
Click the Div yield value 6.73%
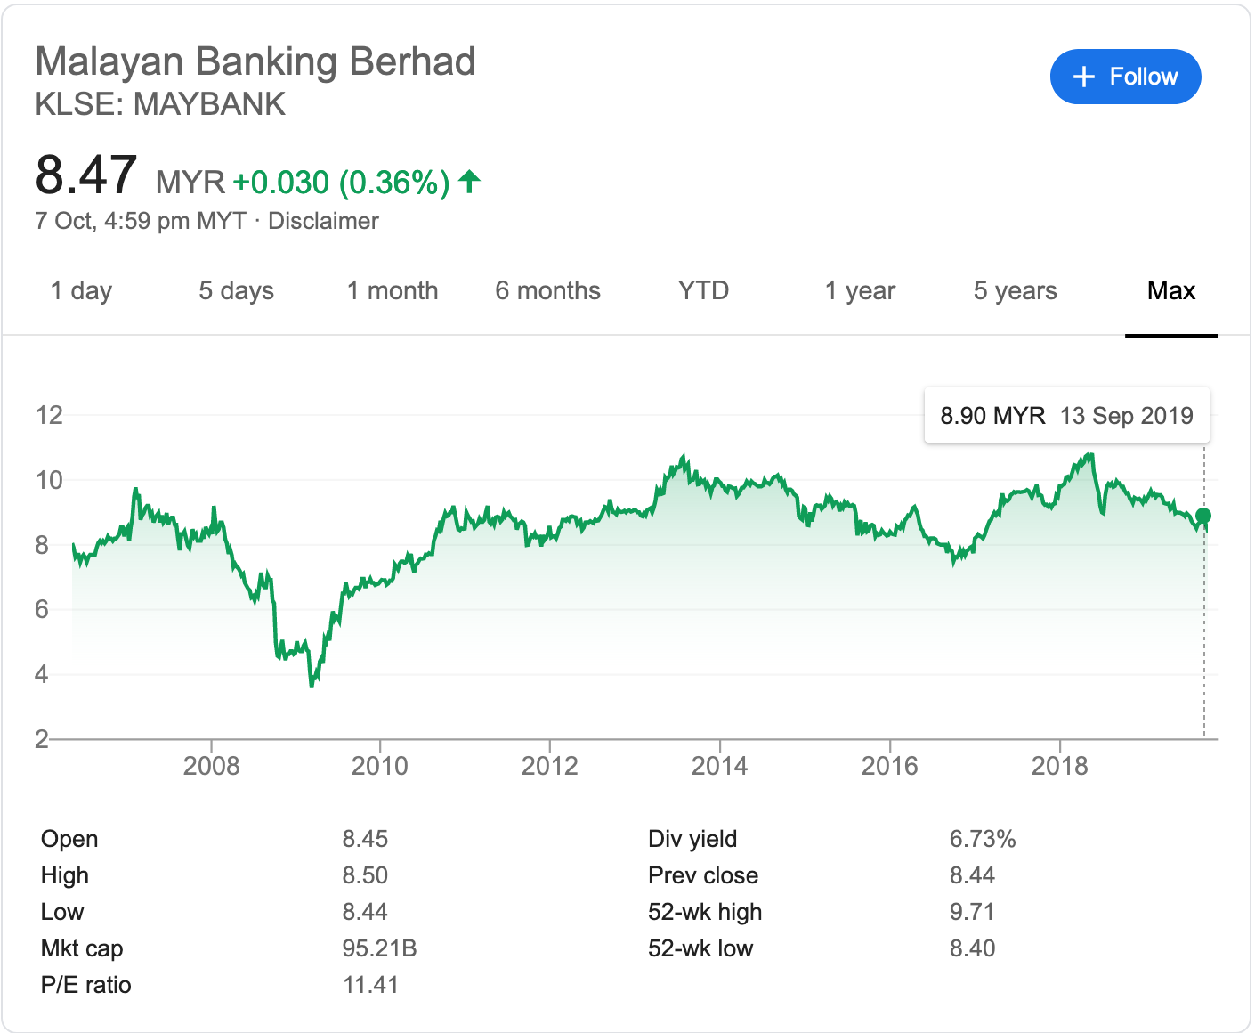point(983,839)
